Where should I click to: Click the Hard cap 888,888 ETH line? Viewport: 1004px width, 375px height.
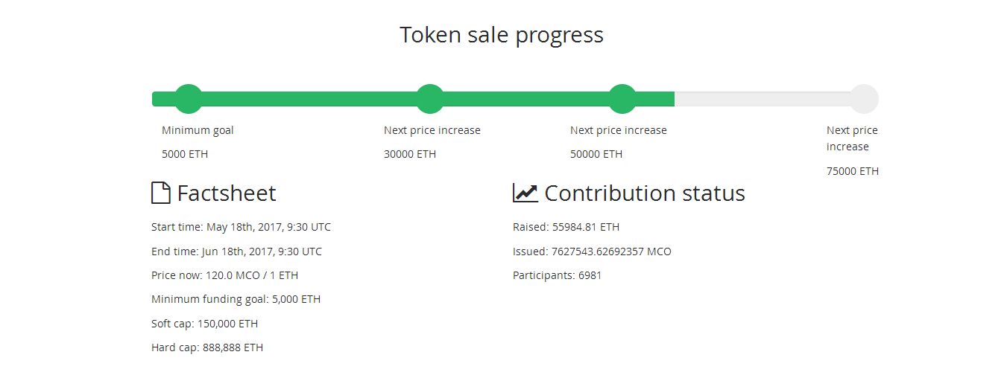coord(207,347)
